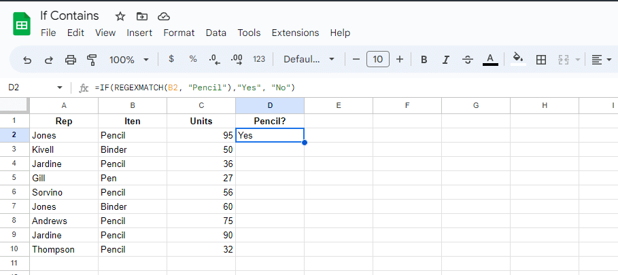Click the move to folder icon
The image size is (618, 275).
[x=141, y=16]
